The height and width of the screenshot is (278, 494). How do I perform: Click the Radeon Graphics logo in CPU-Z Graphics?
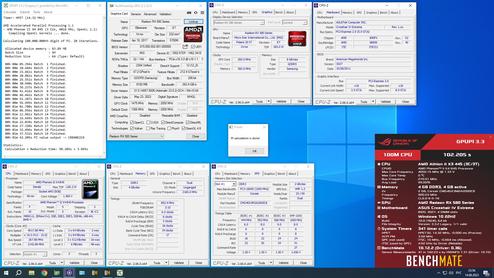pyautogui.click(x=297, y=39)
